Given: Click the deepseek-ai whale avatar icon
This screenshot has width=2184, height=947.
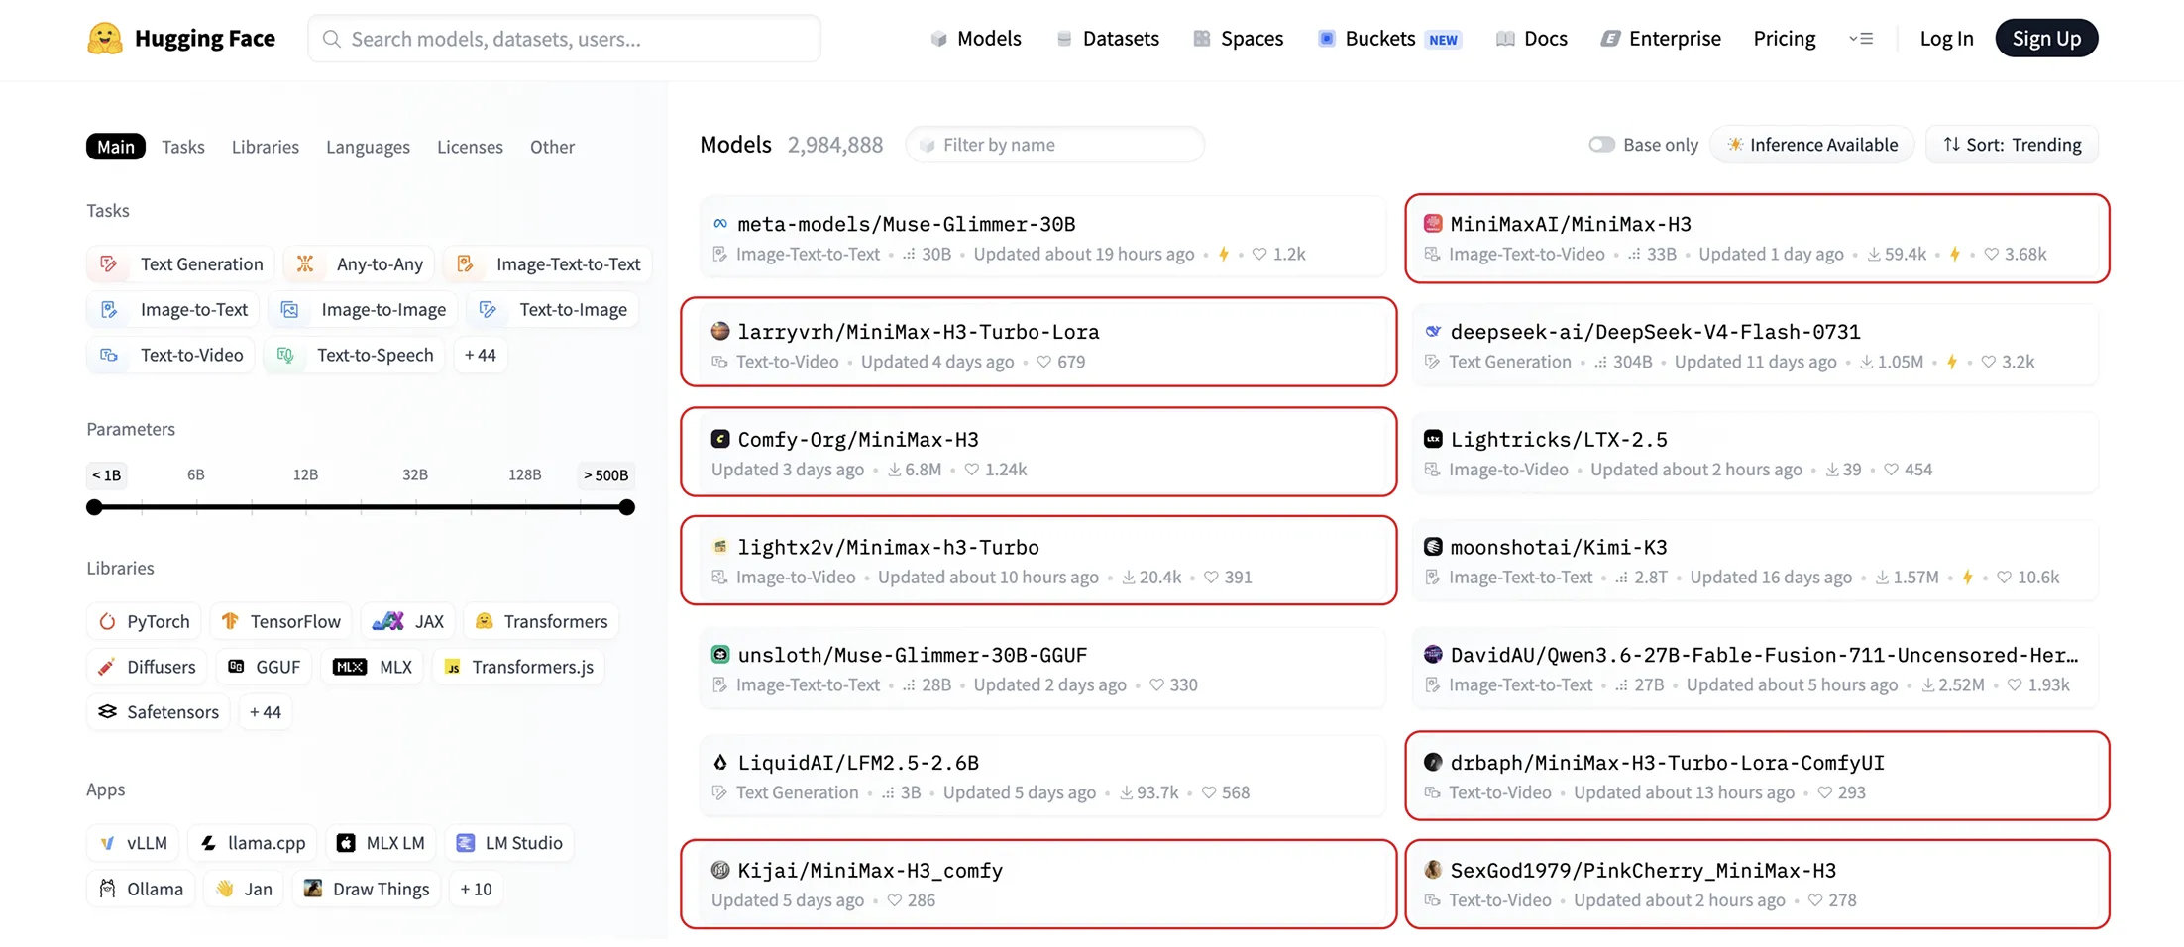Looking at the screenshot, I should tap(1433, 332).
